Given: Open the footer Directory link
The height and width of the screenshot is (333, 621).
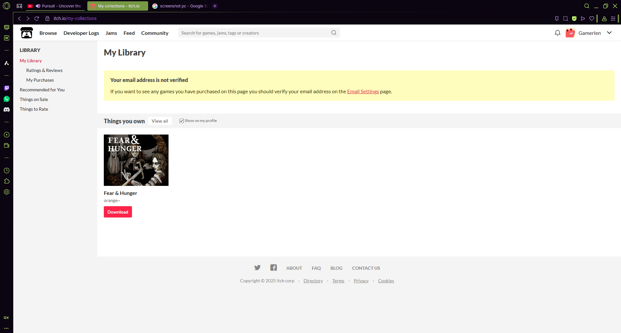Looking at the screenshot, I should click(313, 281).
